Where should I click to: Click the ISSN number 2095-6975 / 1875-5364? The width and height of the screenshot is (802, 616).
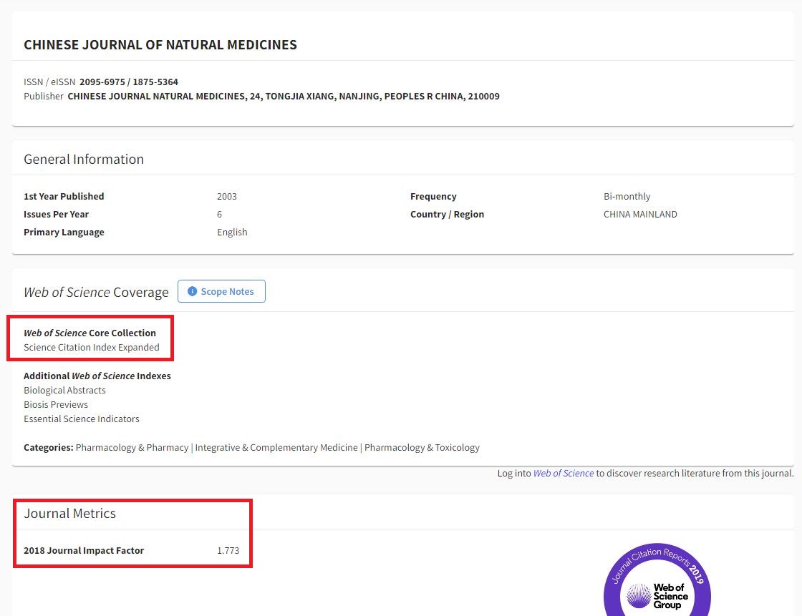point(129,82)
